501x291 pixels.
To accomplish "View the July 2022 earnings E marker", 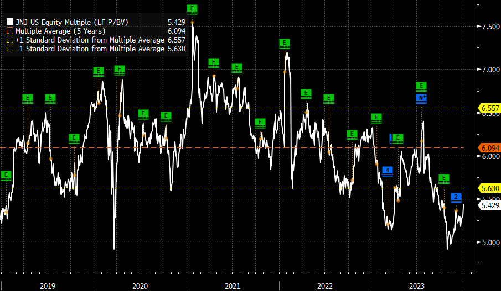I will tap(329, 99).
